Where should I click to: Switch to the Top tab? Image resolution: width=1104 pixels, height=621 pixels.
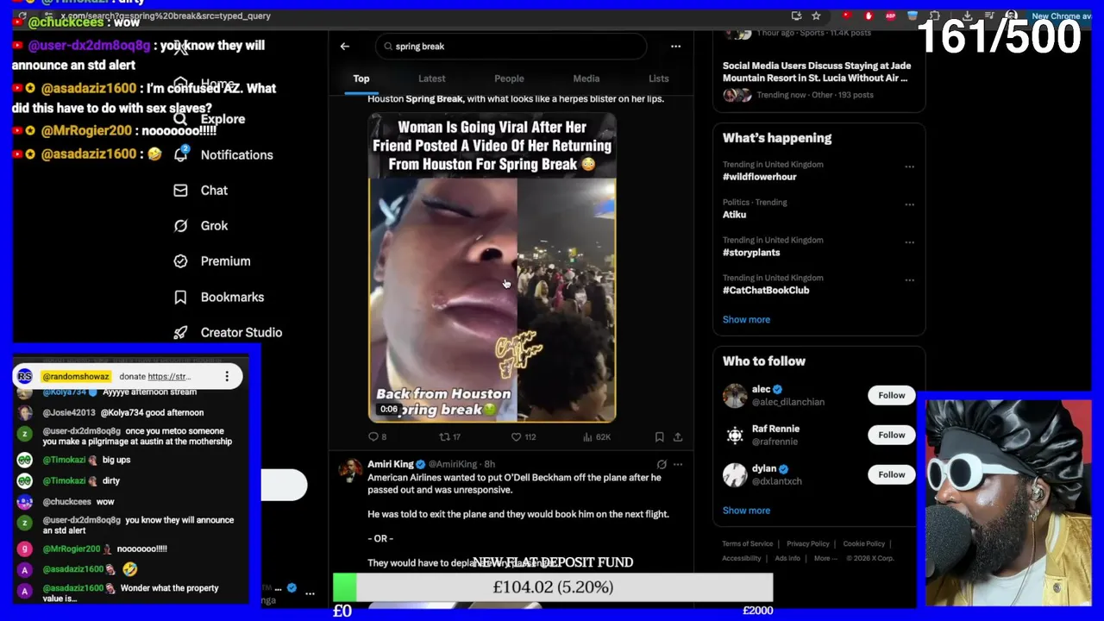[361, 78]
